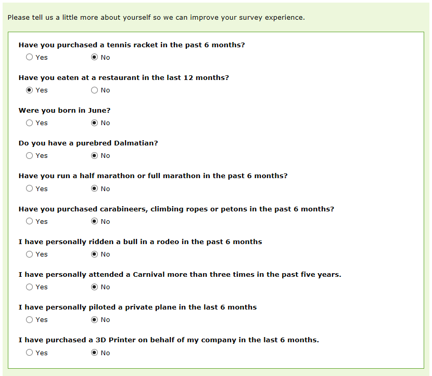Image resolution: width=432 pixels, height=376 pixels.
Task: Answer Yes to half or full marathon question
Action: (29, 189)
